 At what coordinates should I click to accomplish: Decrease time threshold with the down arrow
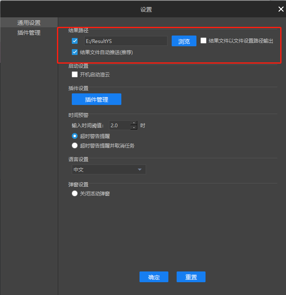coord(134,128)
